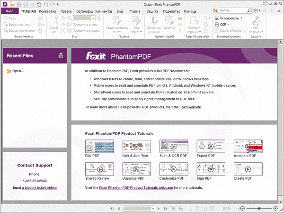This screenshot has width=284, height=213.
Task: Click the Open folder icon in quick access toolbar
Action: tap(12, 4)
